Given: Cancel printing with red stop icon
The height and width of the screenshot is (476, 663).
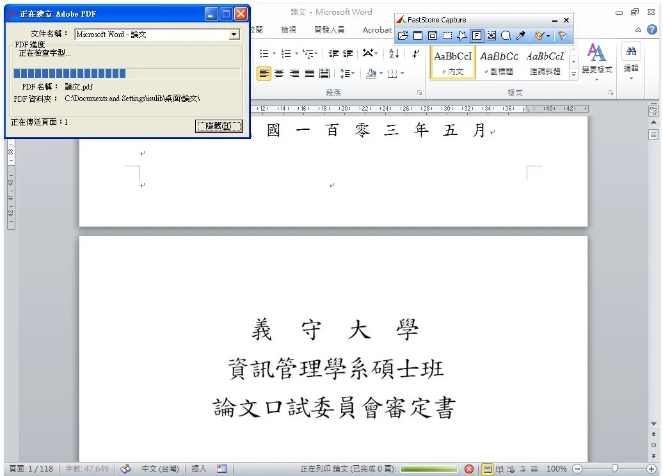Looking at the screenshot, I should (x=469, y=469).
